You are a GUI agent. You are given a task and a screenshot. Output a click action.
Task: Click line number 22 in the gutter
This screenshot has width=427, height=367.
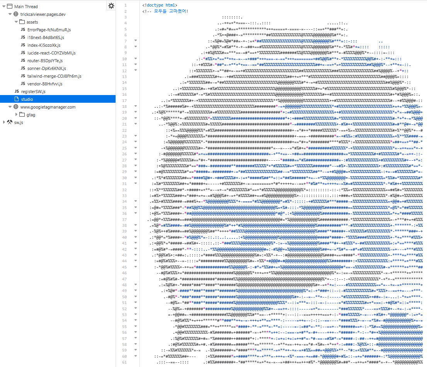click(x=124, y=130)
